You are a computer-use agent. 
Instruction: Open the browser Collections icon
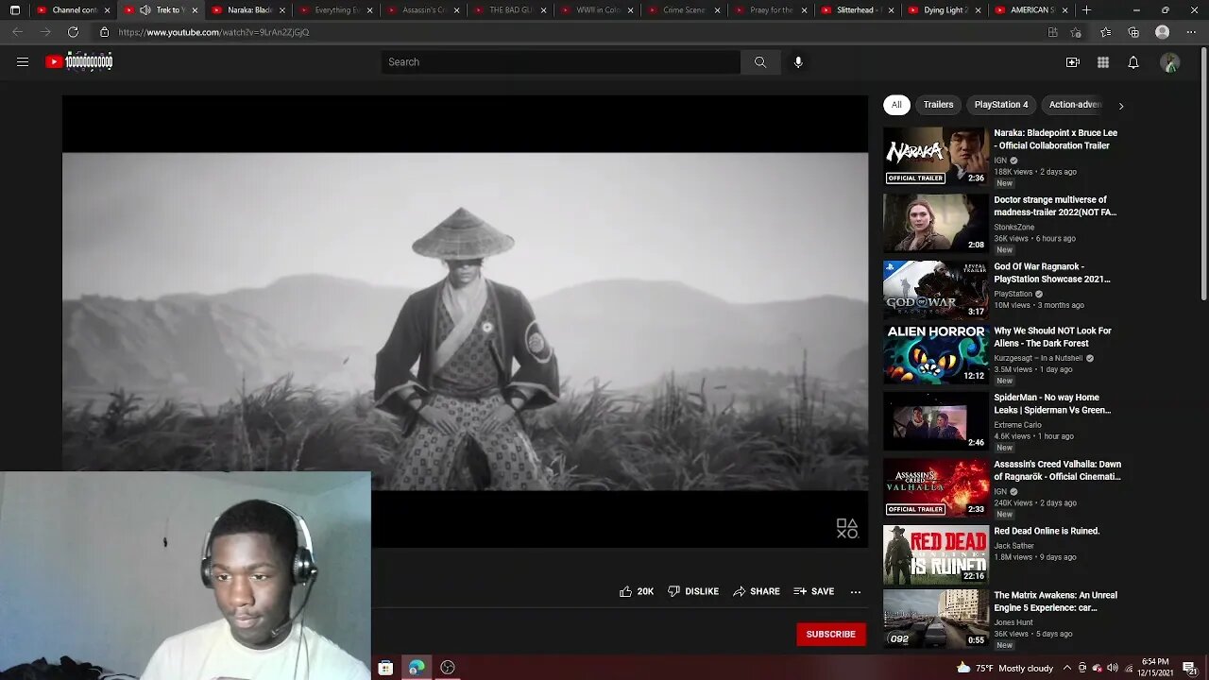pos(1133,32)
